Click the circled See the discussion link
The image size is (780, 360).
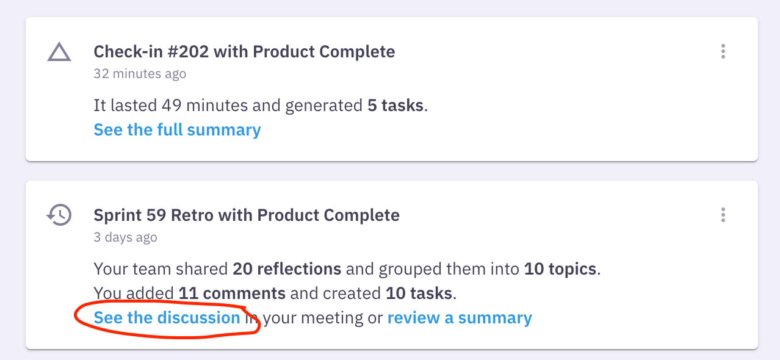[x=166, y=317]
